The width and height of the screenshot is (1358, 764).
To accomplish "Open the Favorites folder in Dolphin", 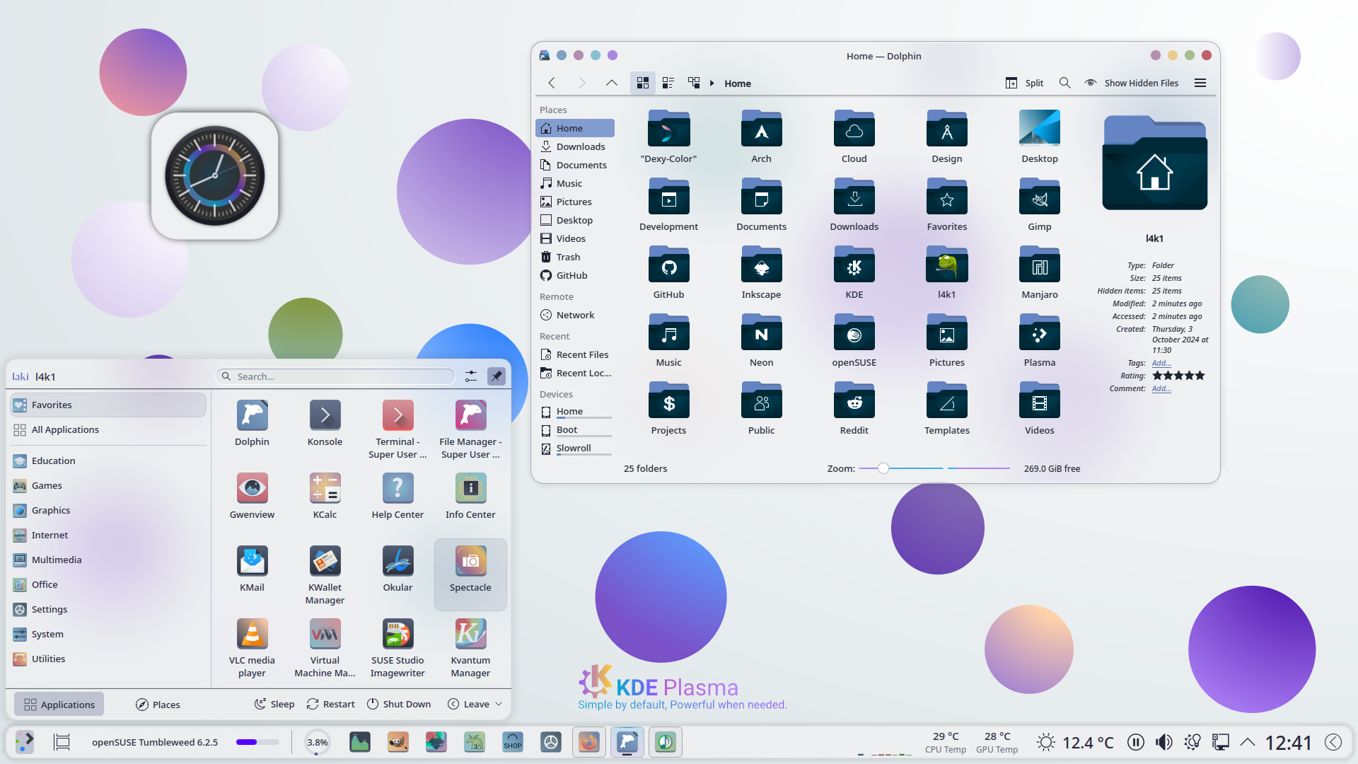I will 946,204.
